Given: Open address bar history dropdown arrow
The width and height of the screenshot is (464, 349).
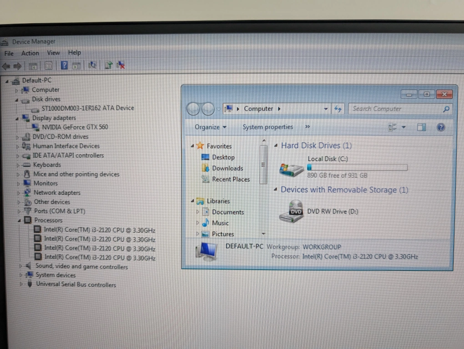Looking at the screenshot, I should point(326,109).
